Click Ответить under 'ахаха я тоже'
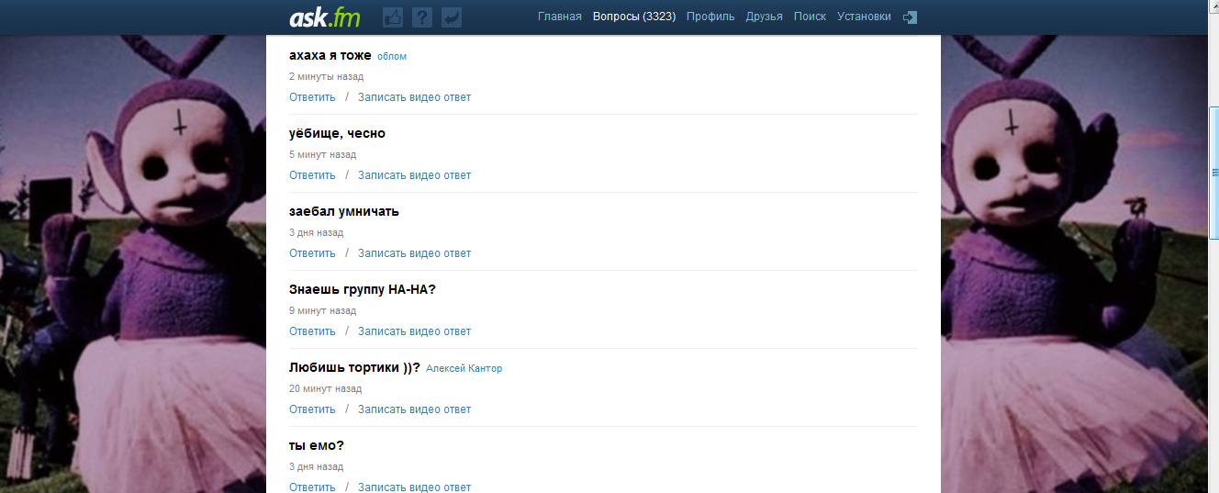Screen dimensions: 1219x493 pyautogui.click(x=312, y=97)
